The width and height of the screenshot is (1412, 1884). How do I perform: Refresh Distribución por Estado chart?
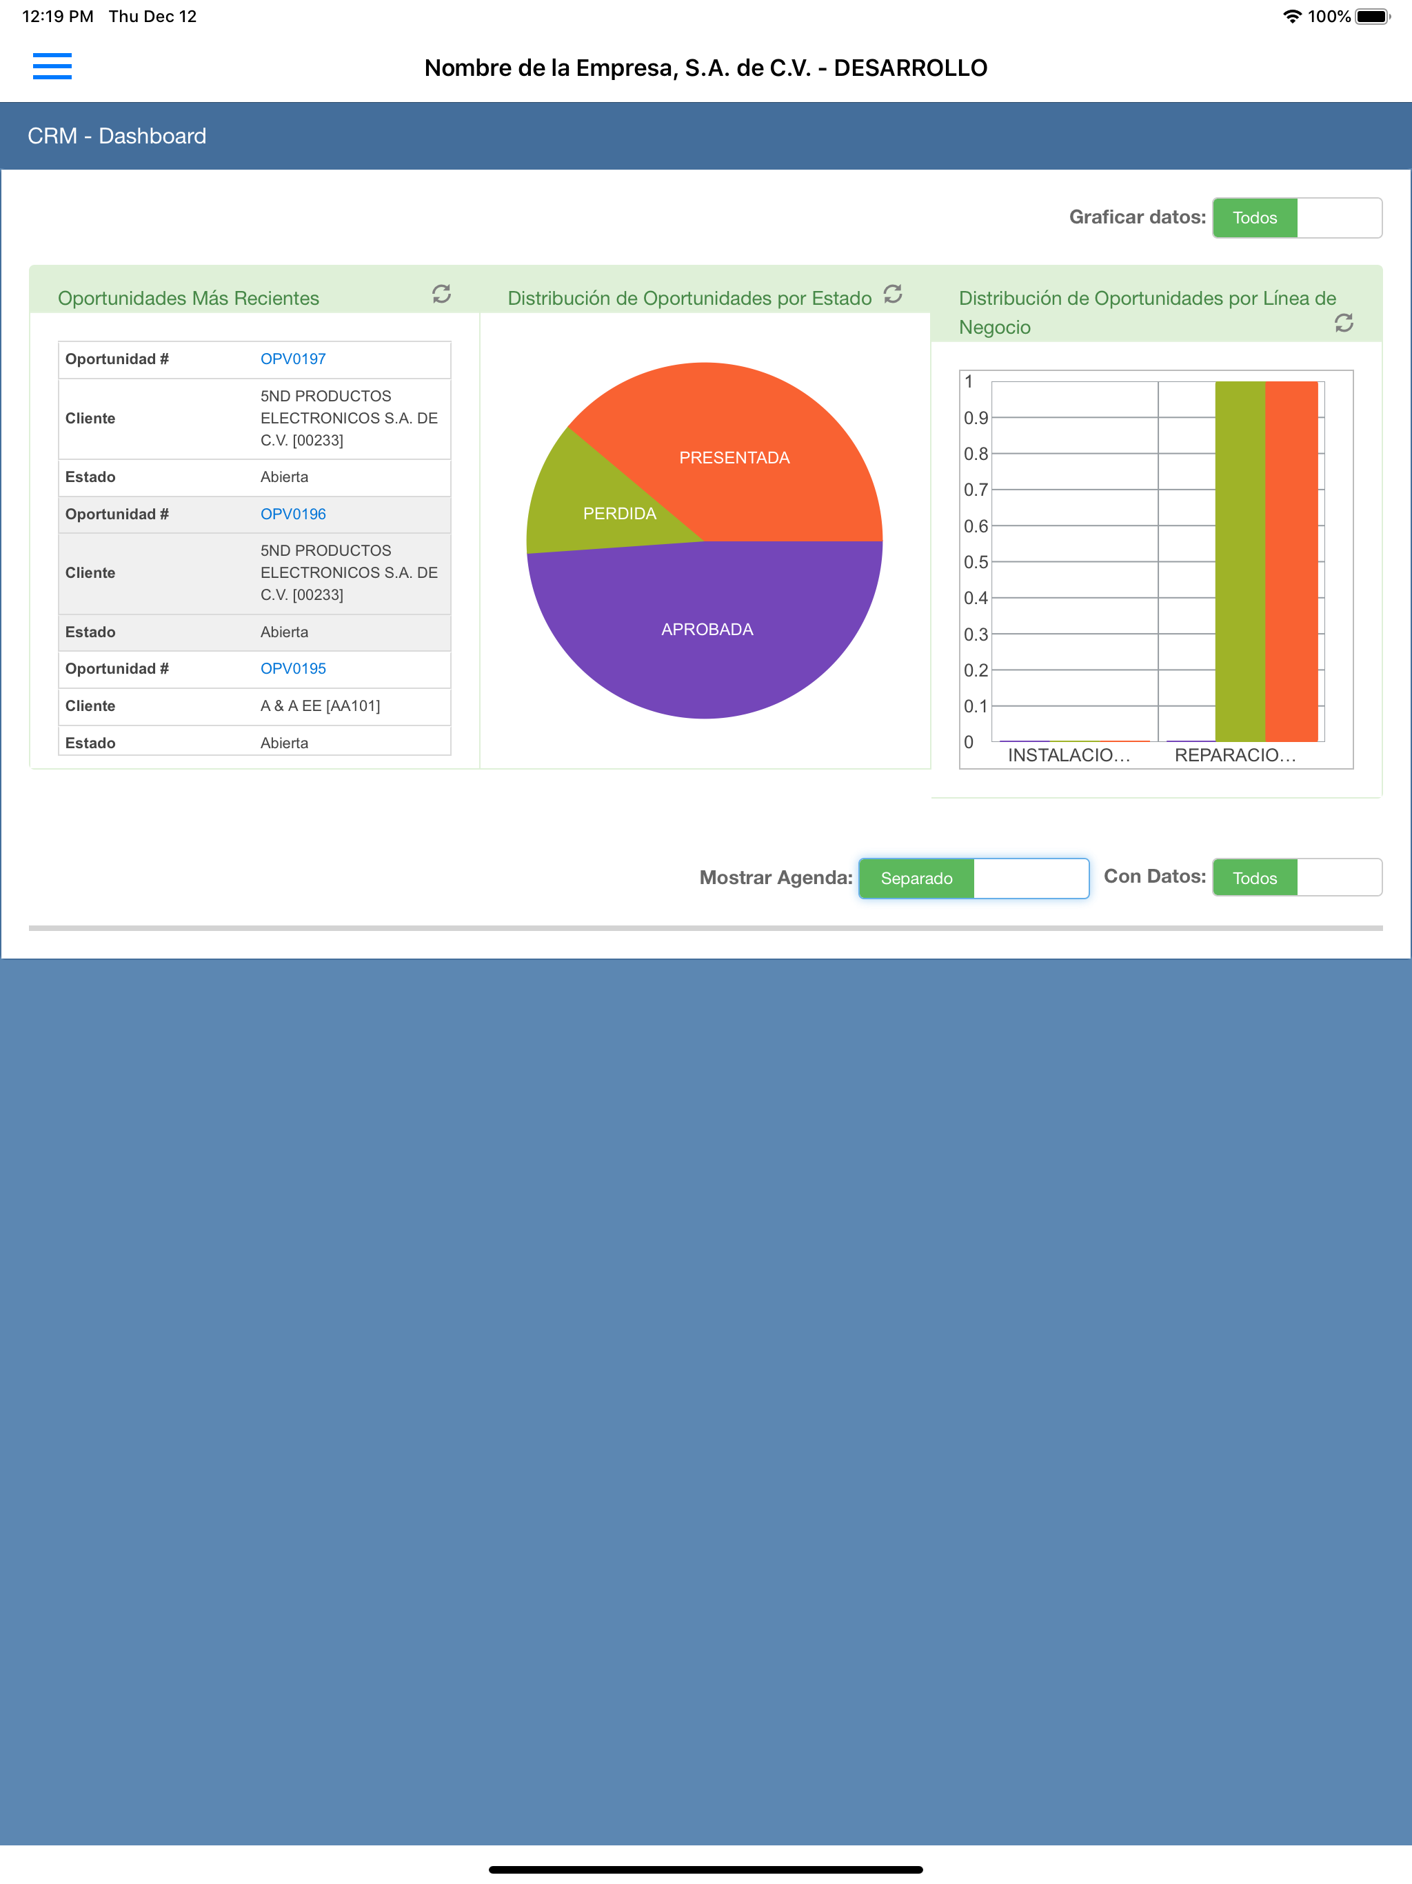pyautogui.click(x=893, y=294)
